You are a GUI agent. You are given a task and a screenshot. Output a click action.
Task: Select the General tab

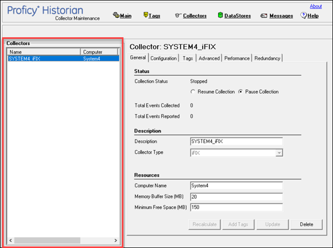click(138, 57)
